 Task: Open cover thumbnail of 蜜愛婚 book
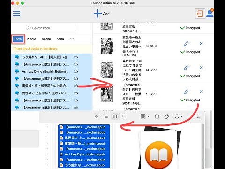(x=107, y=46)
